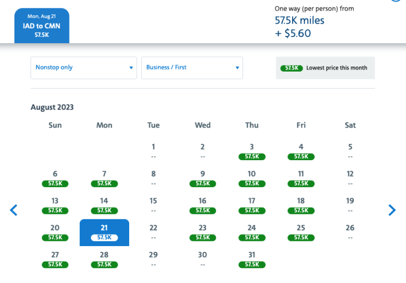
Task: Select Sunday August 6
Action: click(55, 178)
